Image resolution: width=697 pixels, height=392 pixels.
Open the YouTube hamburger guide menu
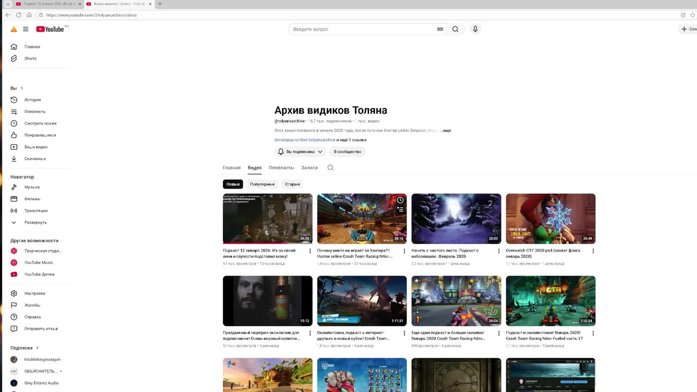click(26, 29)
